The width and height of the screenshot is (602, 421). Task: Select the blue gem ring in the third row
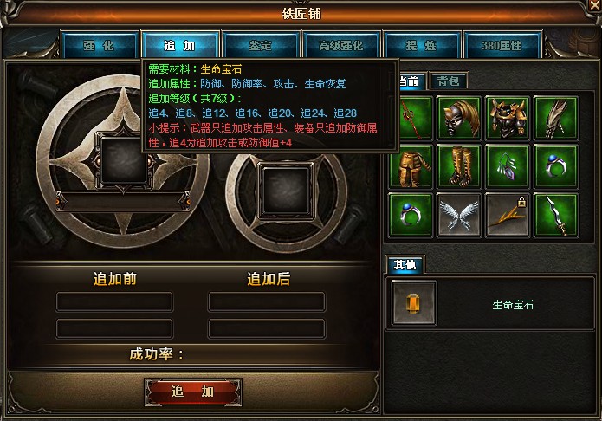[411, 215]
